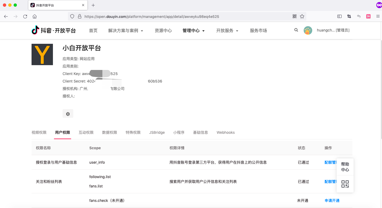
Task: Close the 抖音开放平台 browser tab
Action: tap(83, 5)
